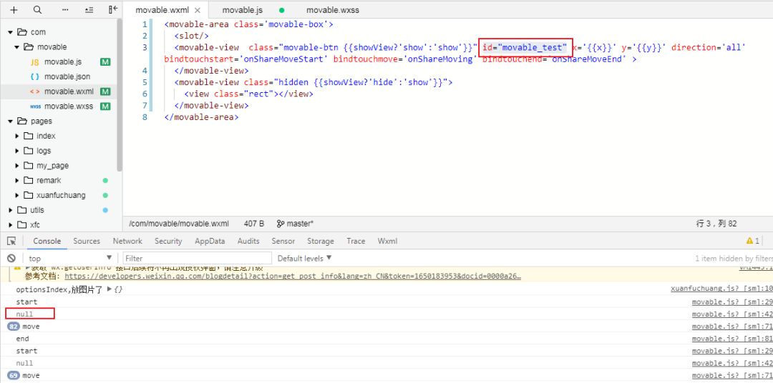Collapse the com folder

pyautogui.click(x=10, y=32)
